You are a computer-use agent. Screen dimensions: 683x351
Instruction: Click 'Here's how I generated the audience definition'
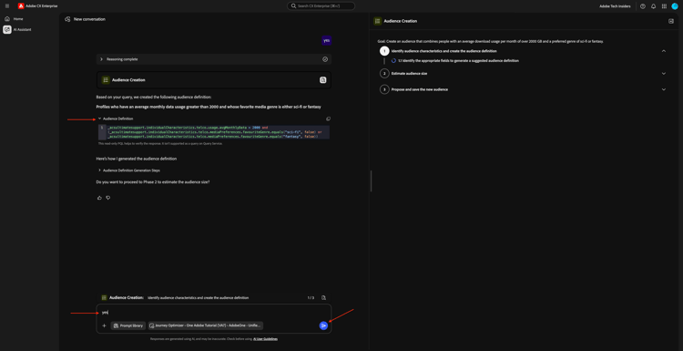coord(137,159)
